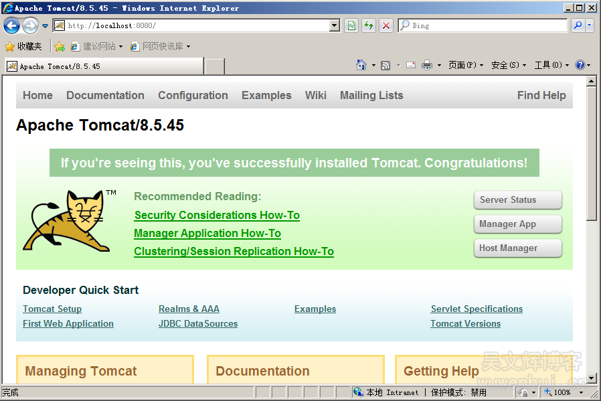
Task: Open the 页面(P) page menu
Action: (x=465, y=65)
